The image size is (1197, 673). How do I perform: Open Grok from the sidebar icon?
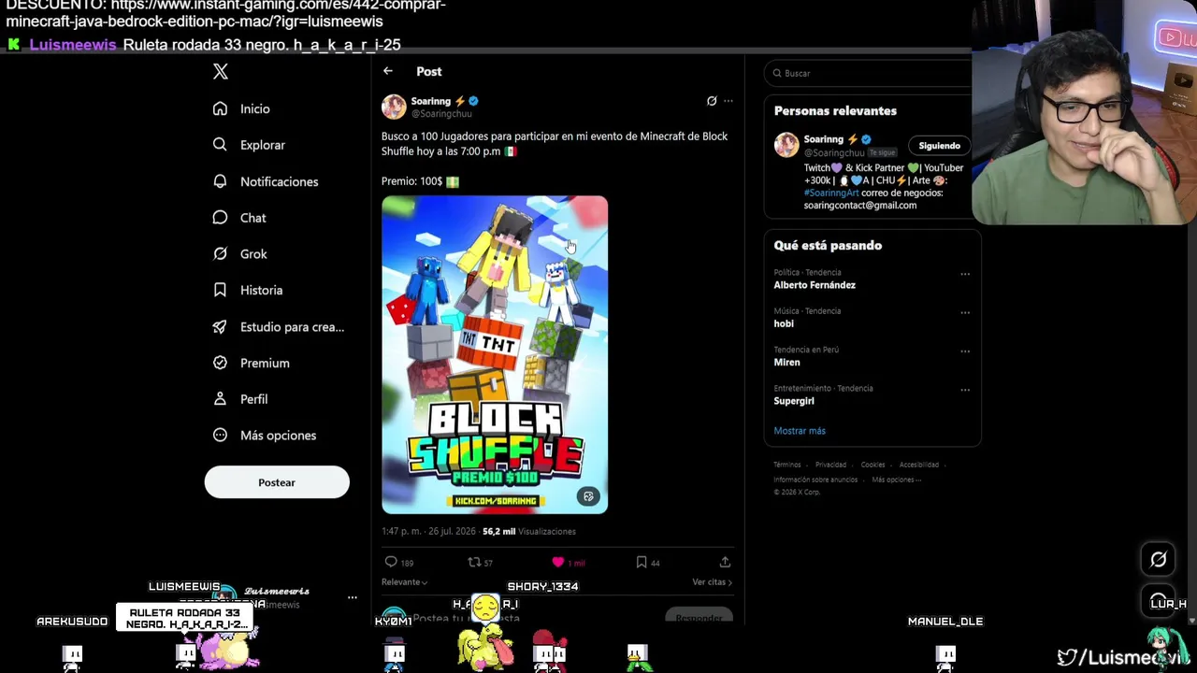220,253
